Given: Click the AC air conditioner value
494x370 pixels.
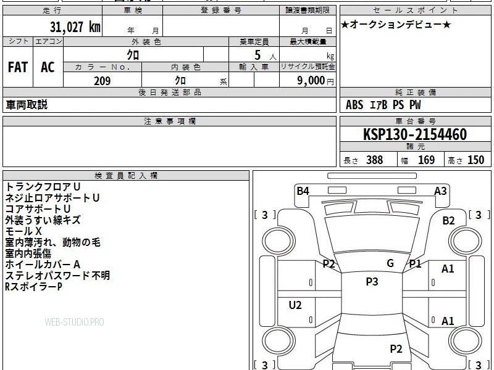Looking at the screenshot, I should [48, 67].
